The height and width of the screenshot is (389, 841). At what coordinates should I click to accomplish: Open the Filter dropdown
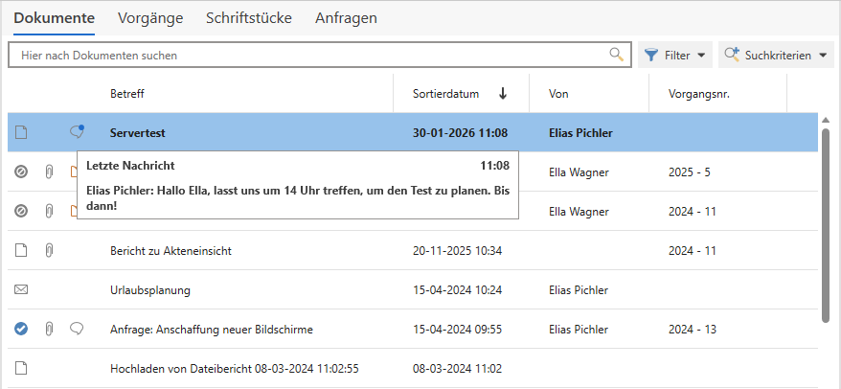point(676,56)
